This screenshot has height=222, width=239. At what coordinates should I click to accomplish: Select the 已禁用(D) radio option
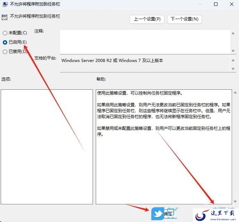coord(15,52)
